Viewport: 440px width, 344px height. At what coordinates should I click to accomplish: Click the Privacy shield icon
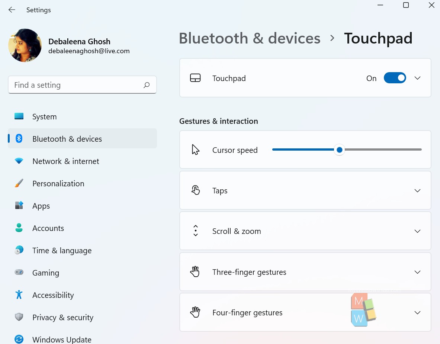19,317
